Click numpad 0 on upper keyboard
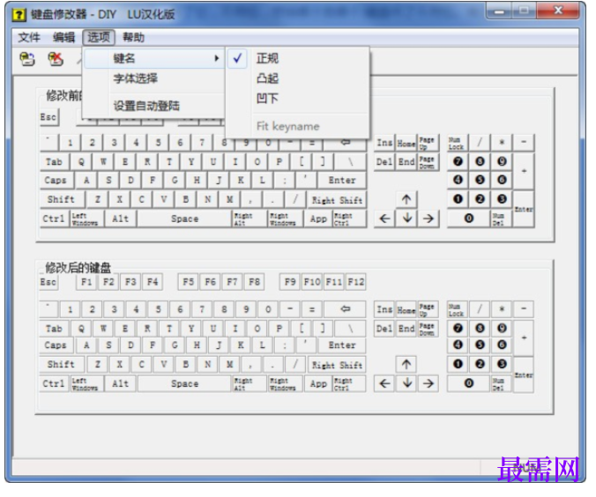The width and height of the screenshot is (596, 497). pos(469,219)
